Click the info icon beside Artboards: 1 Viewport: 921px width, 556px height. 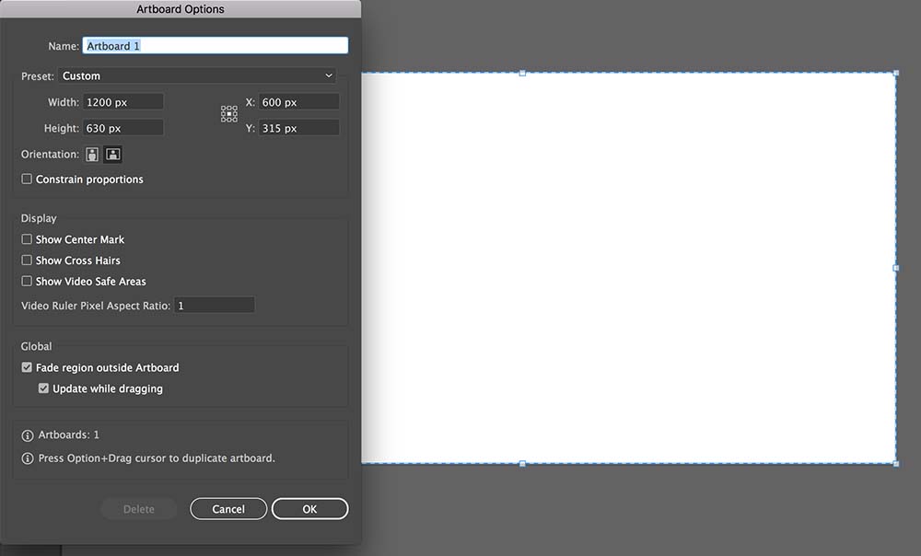click(x=28, y=435)
